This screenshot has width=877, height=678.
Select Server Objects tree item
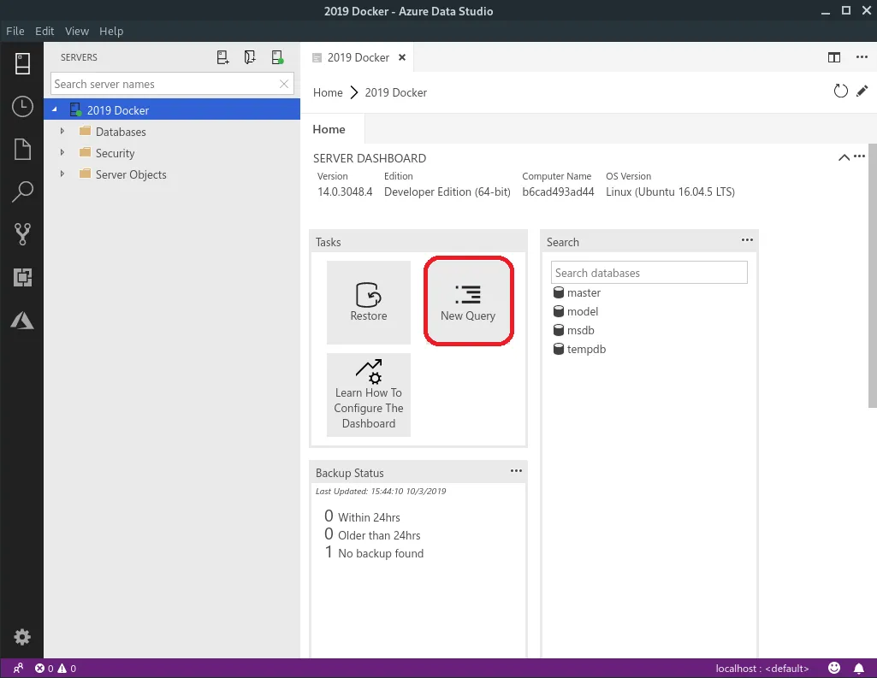click(x=172, y=174)
